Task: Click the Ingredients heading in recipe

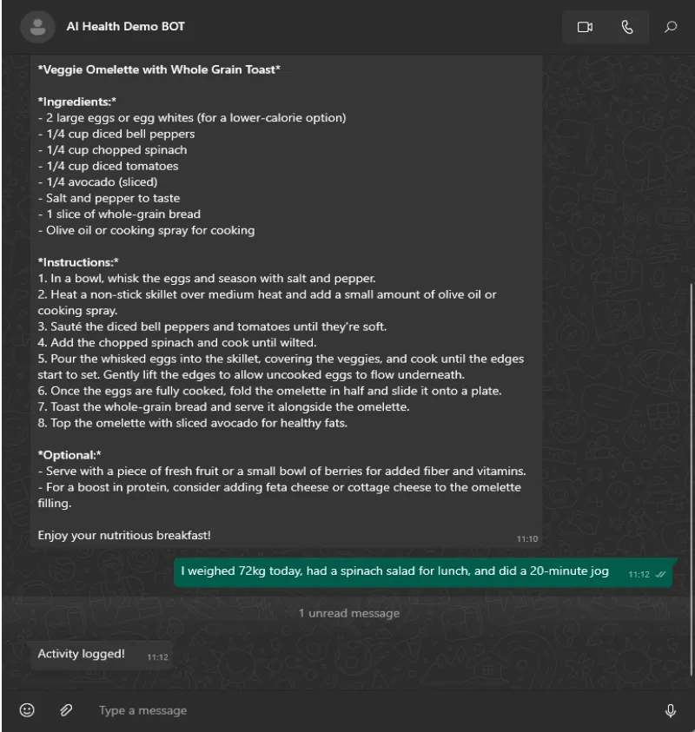Action: pos(77,102)
